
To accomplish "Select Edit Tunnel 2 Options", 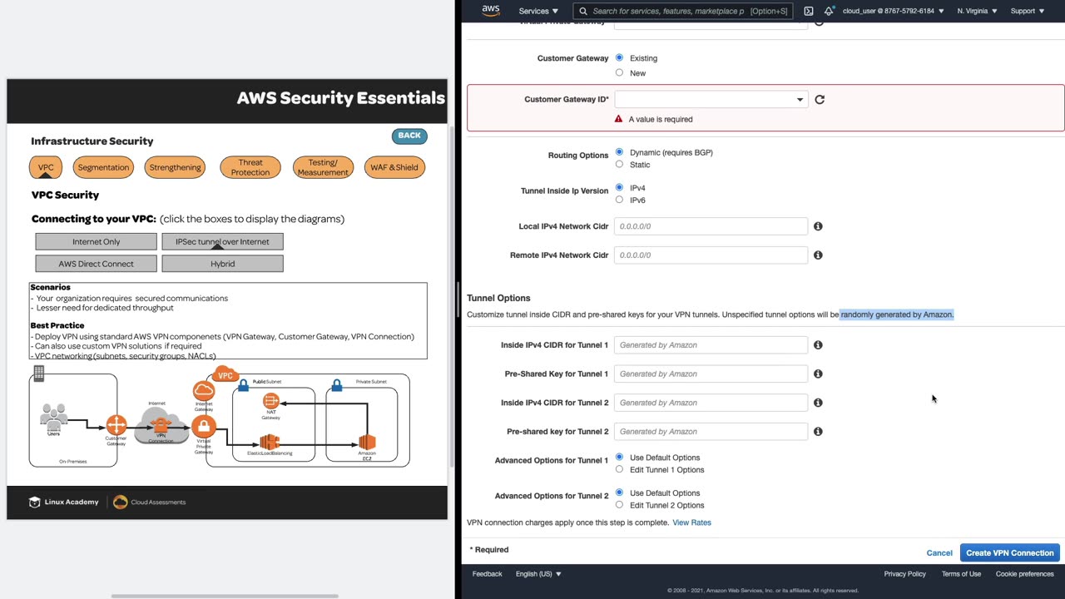I will coord(619,505).
